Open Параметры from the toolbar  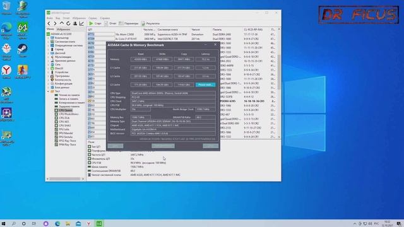pyautogui.click(x=129, y=23)
